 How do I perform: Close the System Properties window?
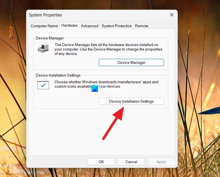point(172,15)
